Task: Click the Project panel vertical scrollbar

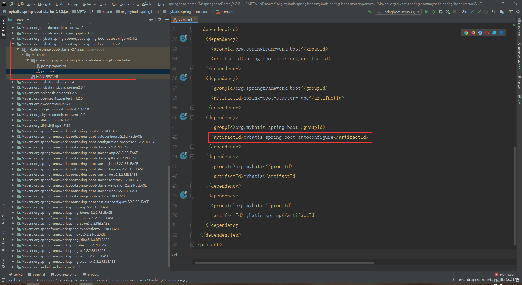Action: (x=169, y=216)
